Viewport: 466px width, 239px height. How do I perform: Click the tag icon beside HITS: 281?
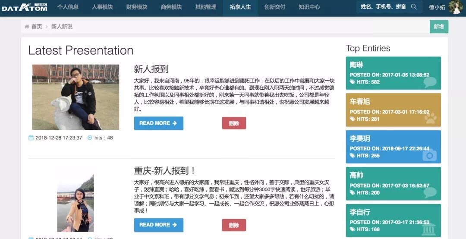353,119
